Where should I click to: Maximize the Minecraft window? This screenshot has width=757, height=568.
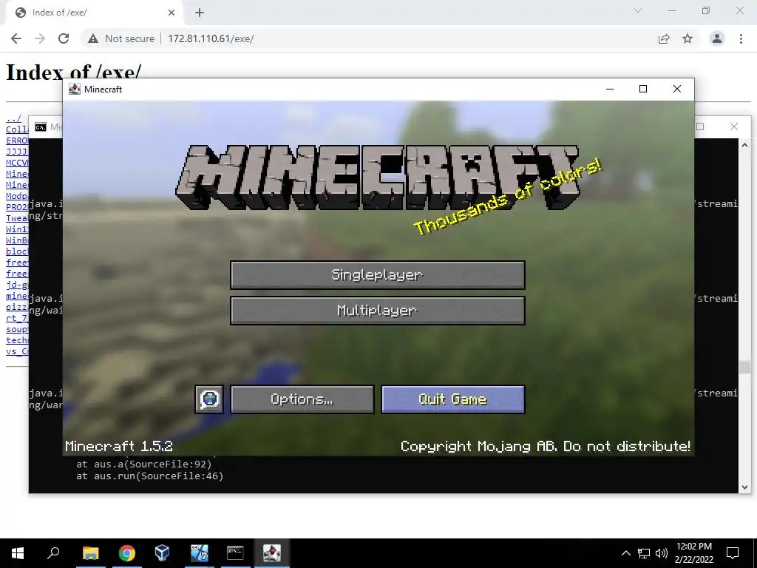click(x=643, y=89)
